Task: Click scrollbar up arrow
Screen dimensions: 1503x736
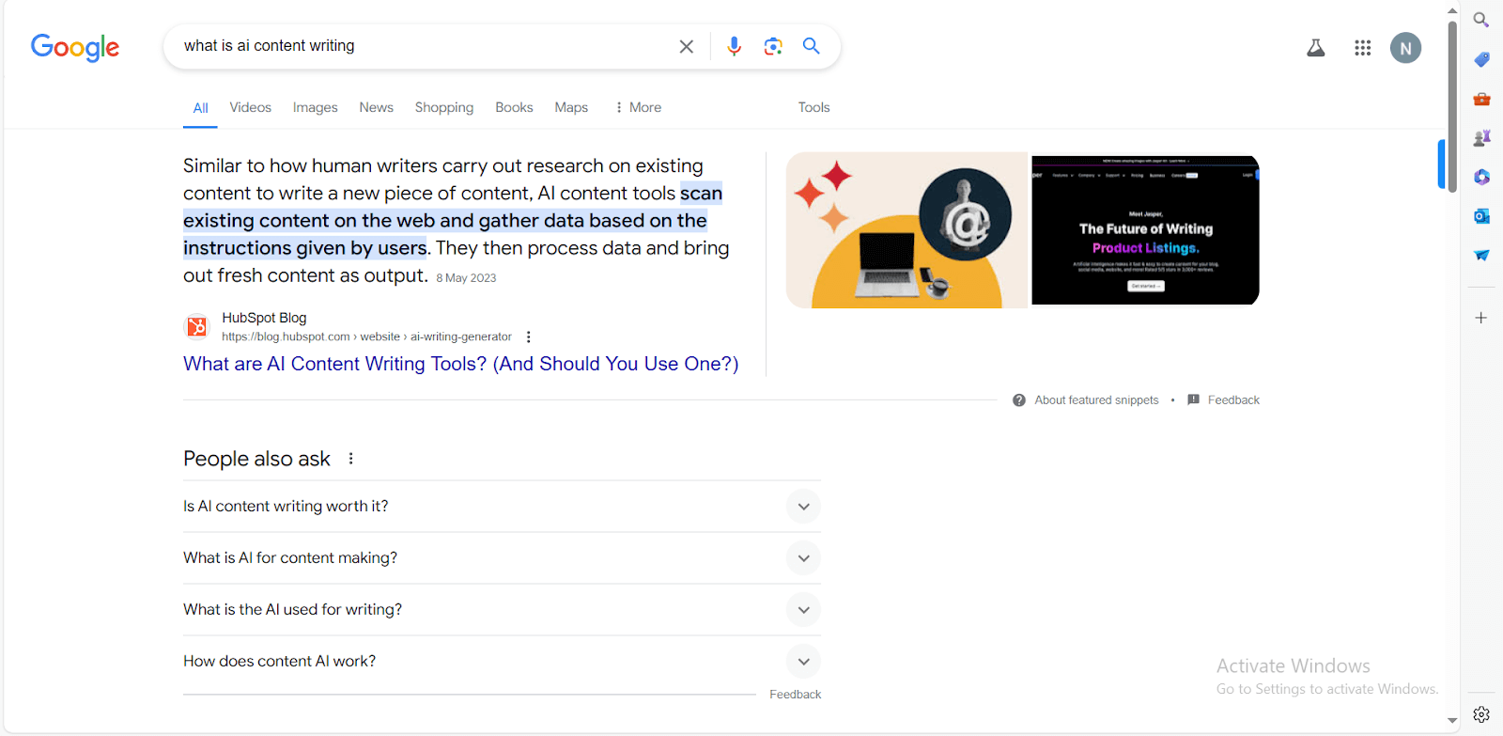Action: (x=1452, y=10)
